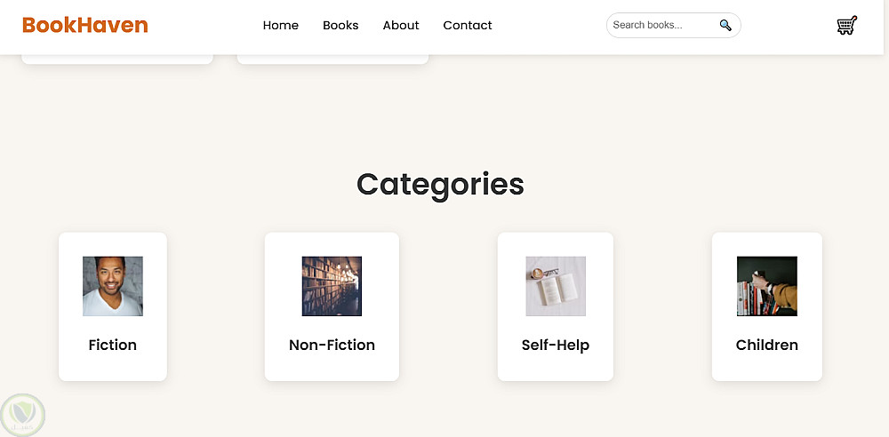Open the Home menu item
The width and height of the screenshot is (889, 437).
(x=280, y=26)
